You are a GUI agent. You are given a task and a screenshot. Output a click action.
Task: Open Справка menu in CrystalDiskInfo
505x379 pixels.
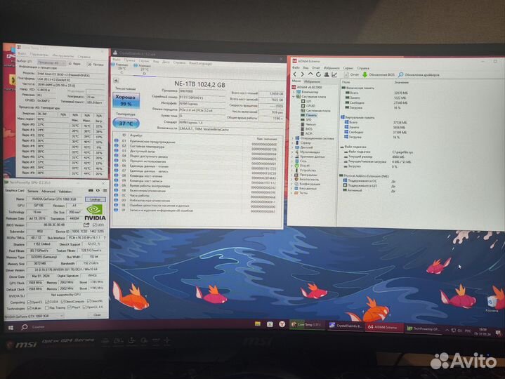[179, 62]
